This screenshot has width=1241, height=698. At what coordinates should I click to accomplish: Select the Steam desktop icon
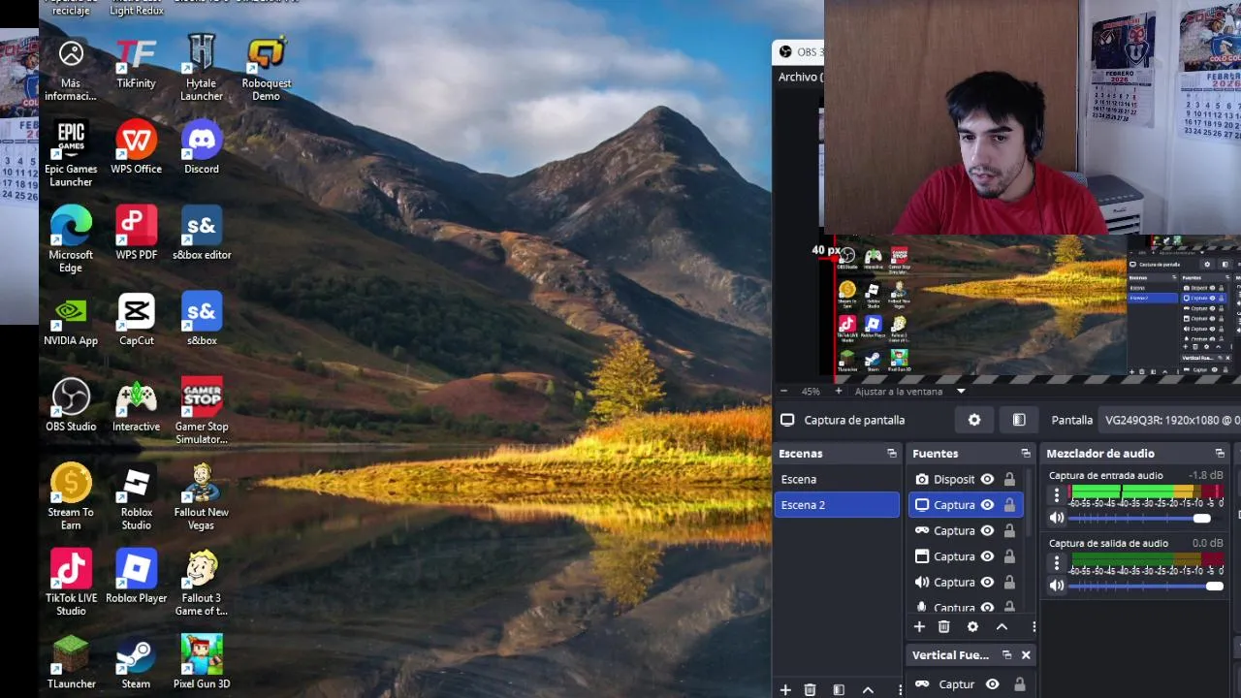(x=136, y=664)
